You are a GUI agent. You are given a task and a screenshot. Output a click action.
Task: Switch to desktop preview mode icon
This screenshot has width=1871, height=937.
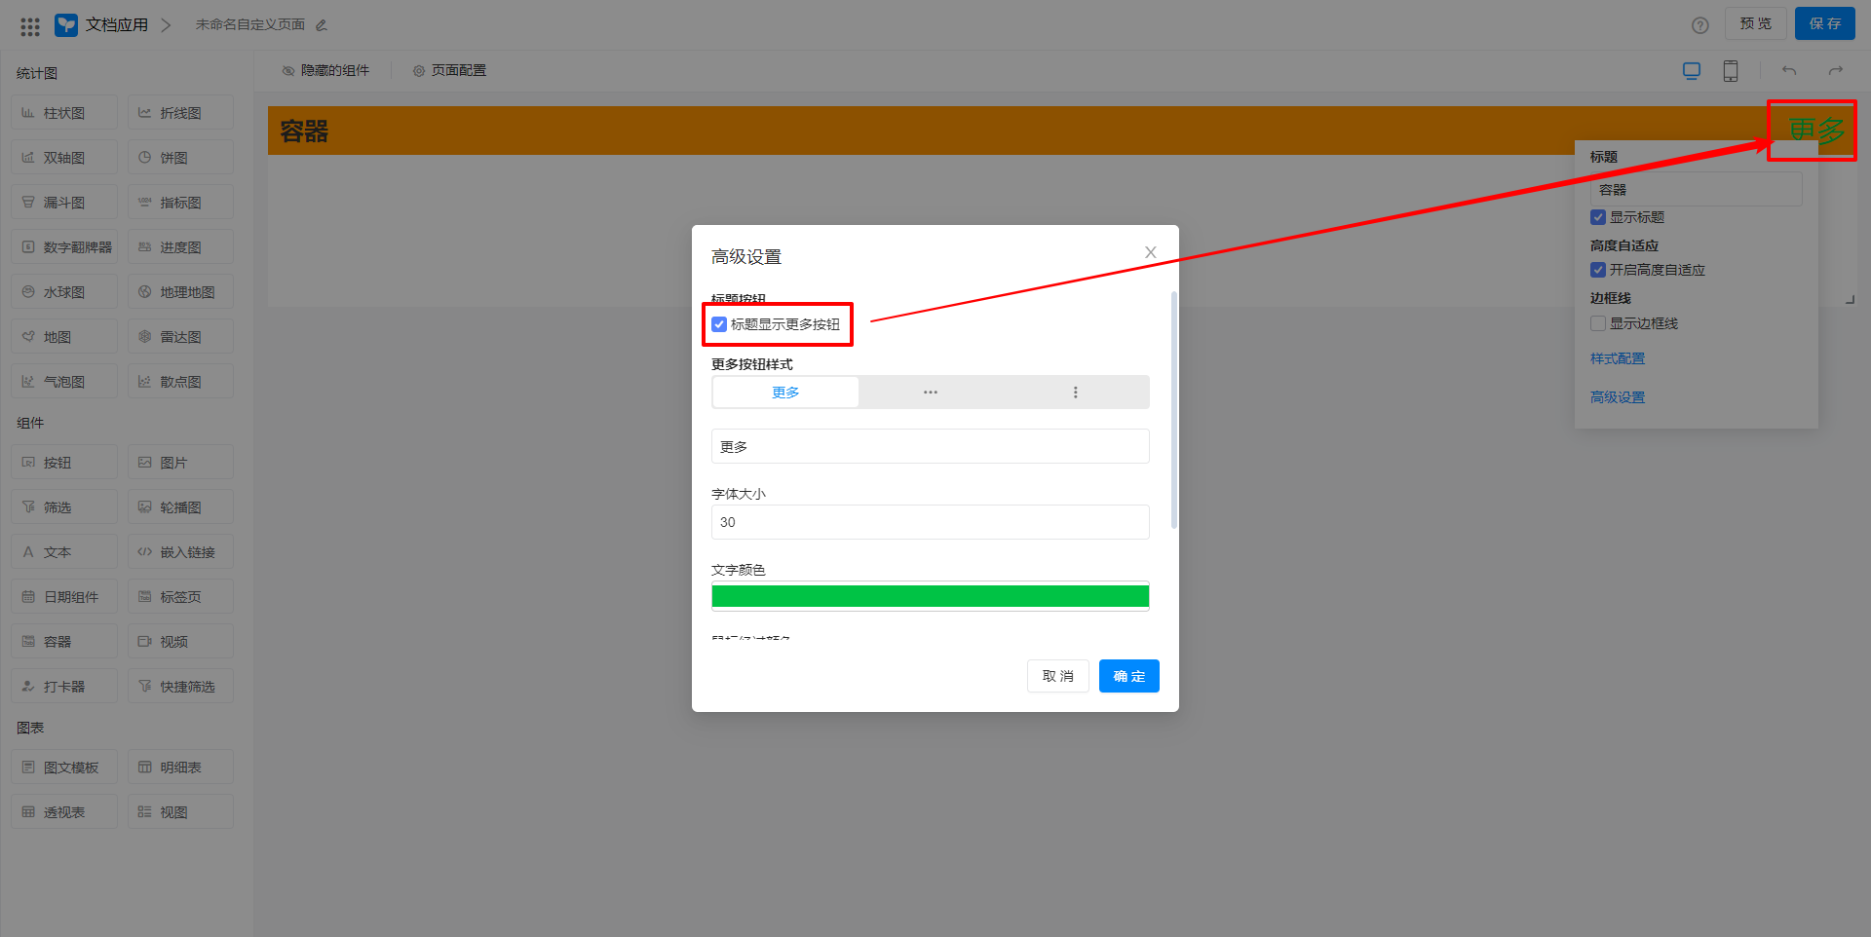tap(1691, 71)
